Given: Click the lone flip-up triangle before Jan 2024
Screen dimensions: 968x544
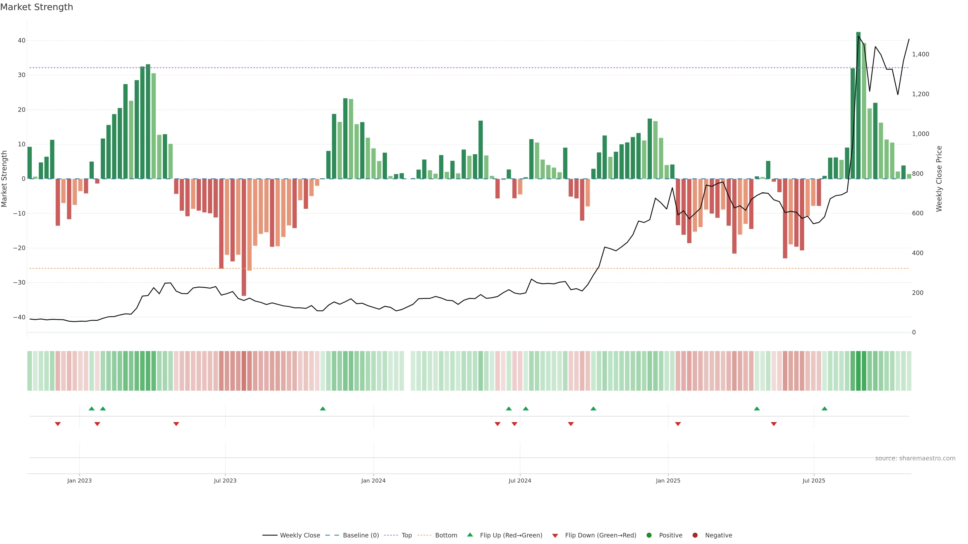Looking at the screenshot, I should pos(323,409).
